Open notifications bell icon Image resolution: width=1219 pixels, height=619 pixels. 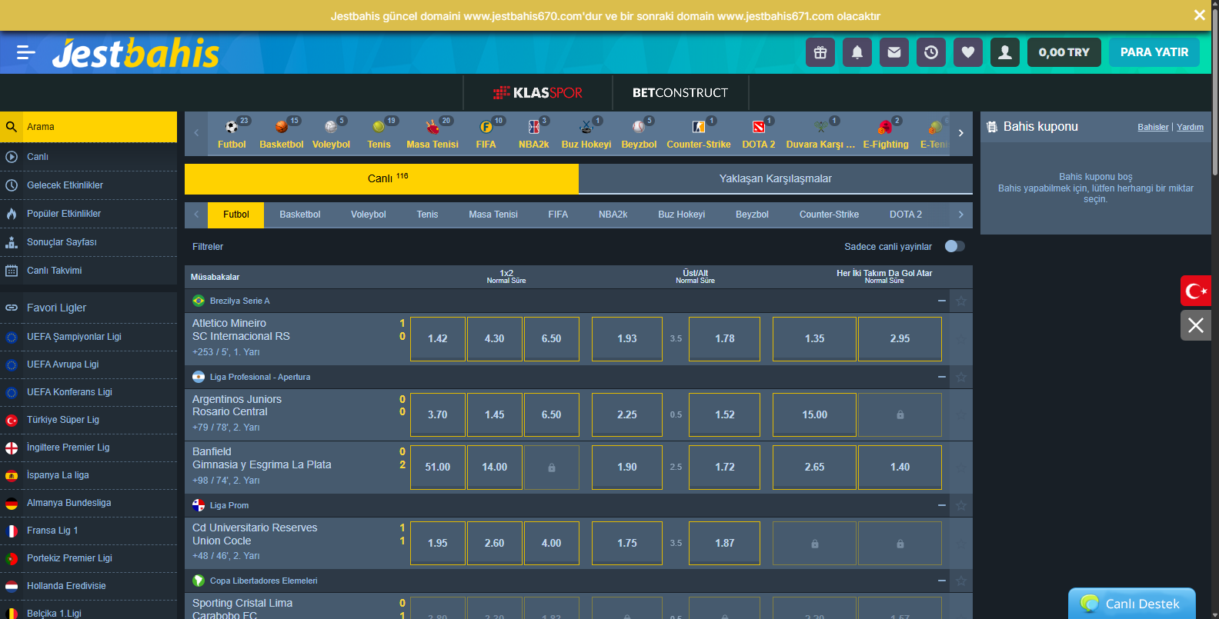[857, 52]
